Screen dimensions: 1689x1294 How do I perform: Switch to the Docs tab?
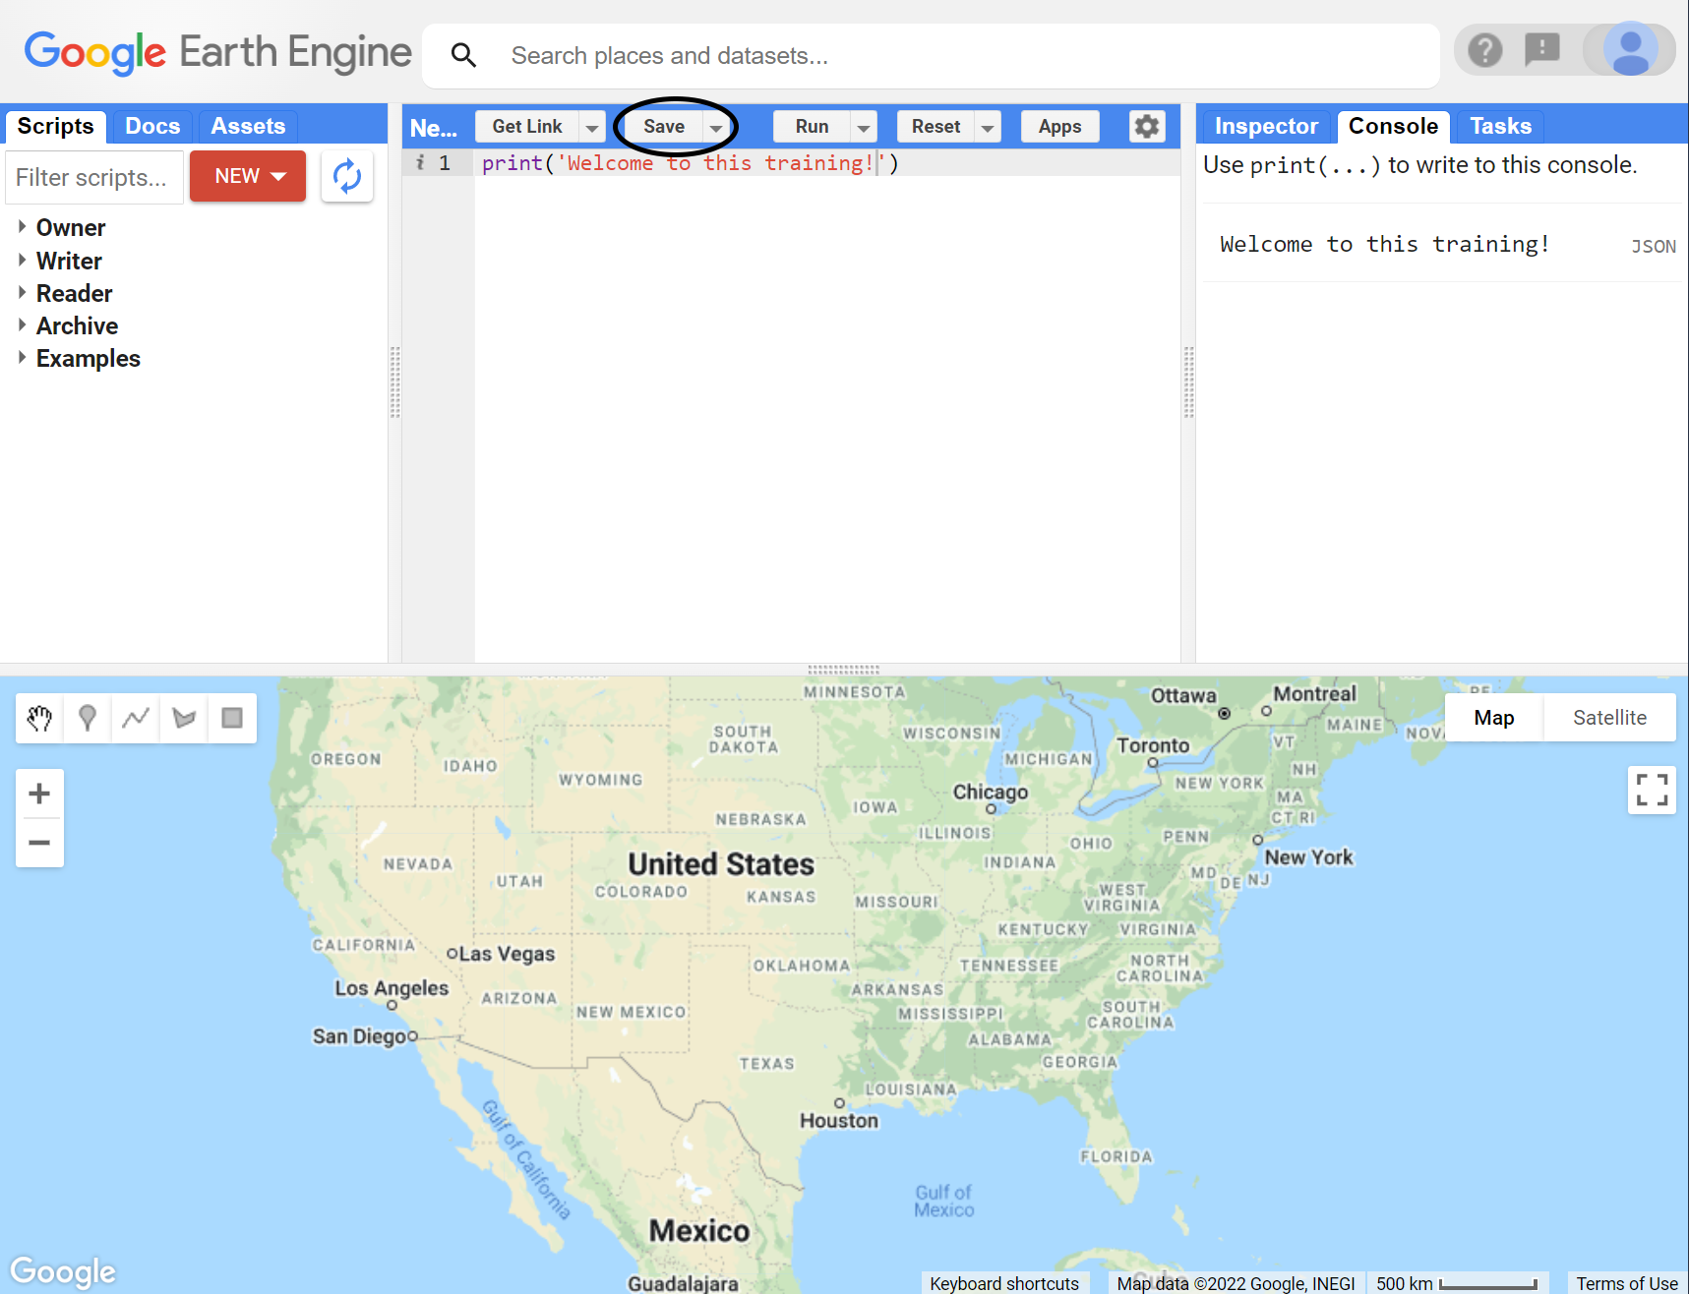click(152, 126)
